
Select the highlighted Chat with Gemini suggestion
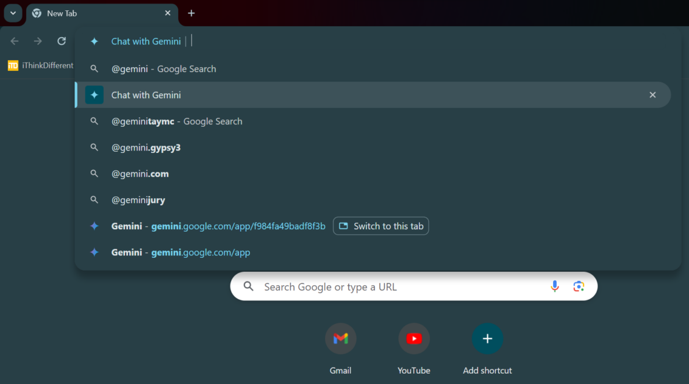point(146,95)
